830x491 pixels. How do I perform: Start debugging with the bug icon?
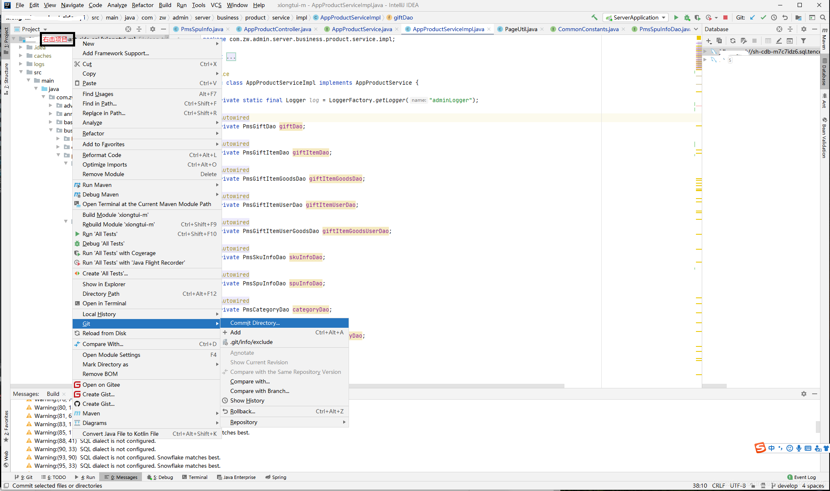[687, 17]
